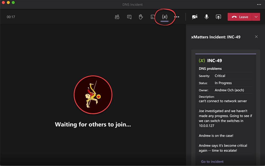The height and width of the screenshot is (166, 265).
Task: Open the xMatters app tab
Action: click(165, 17)
